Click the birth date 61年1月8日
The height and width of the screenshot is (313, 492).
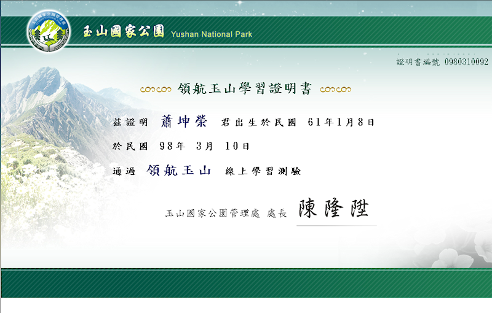click(x=341, y=122)
